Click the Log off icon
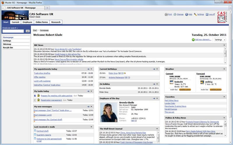Image resolution: width=233 pixels, height=145 pixels. [x=207, y=14]
